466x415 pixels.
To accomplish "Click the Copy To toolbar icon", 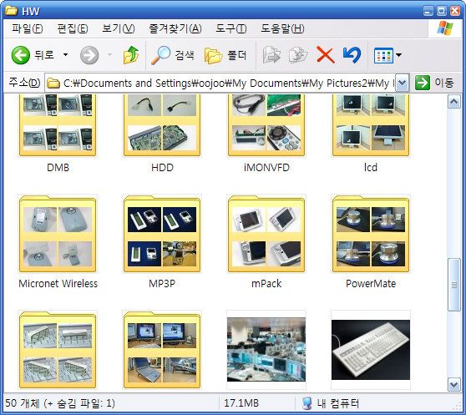I will pos(298,55).
